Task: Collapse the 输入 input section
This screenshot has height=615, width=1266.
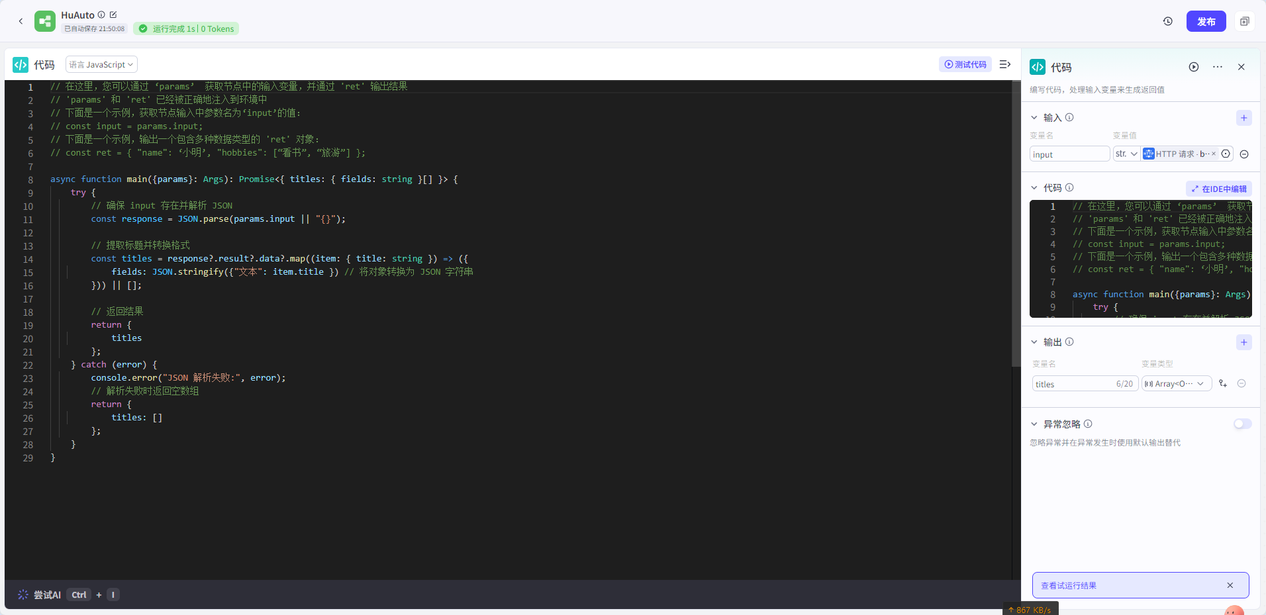Action: [1034, 118]
